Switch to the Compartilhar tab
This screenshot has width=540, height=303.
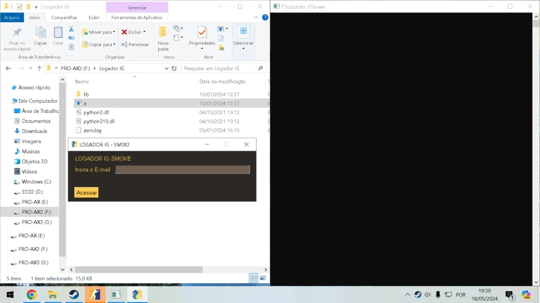64,17
